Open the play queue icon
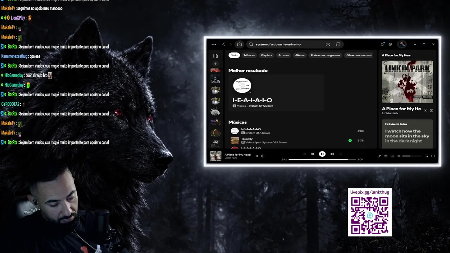 coord(386,156)
